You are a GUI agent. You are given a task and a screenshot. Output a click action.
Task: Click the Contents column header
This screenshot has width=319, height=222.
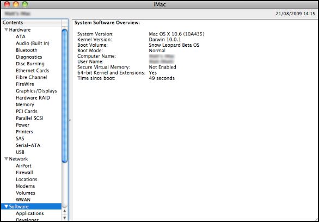click(x=31, y=22)
